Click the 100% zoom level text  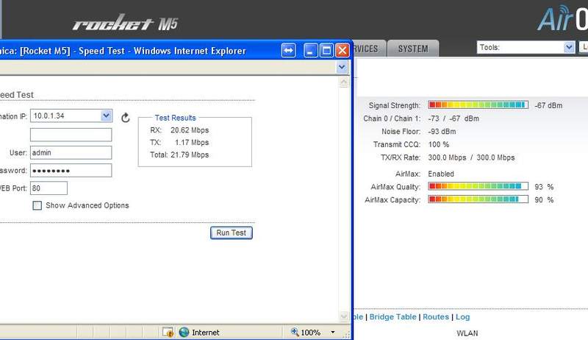[x=310, y=333]
